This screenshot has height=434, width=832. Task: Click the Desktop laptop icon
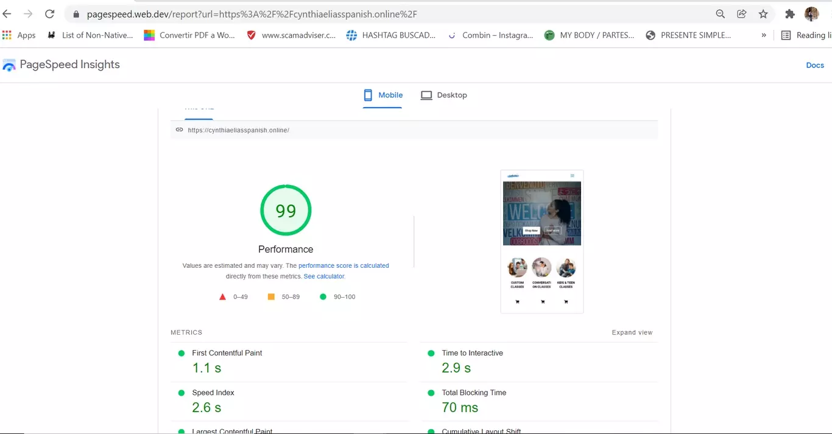point(426,96)
